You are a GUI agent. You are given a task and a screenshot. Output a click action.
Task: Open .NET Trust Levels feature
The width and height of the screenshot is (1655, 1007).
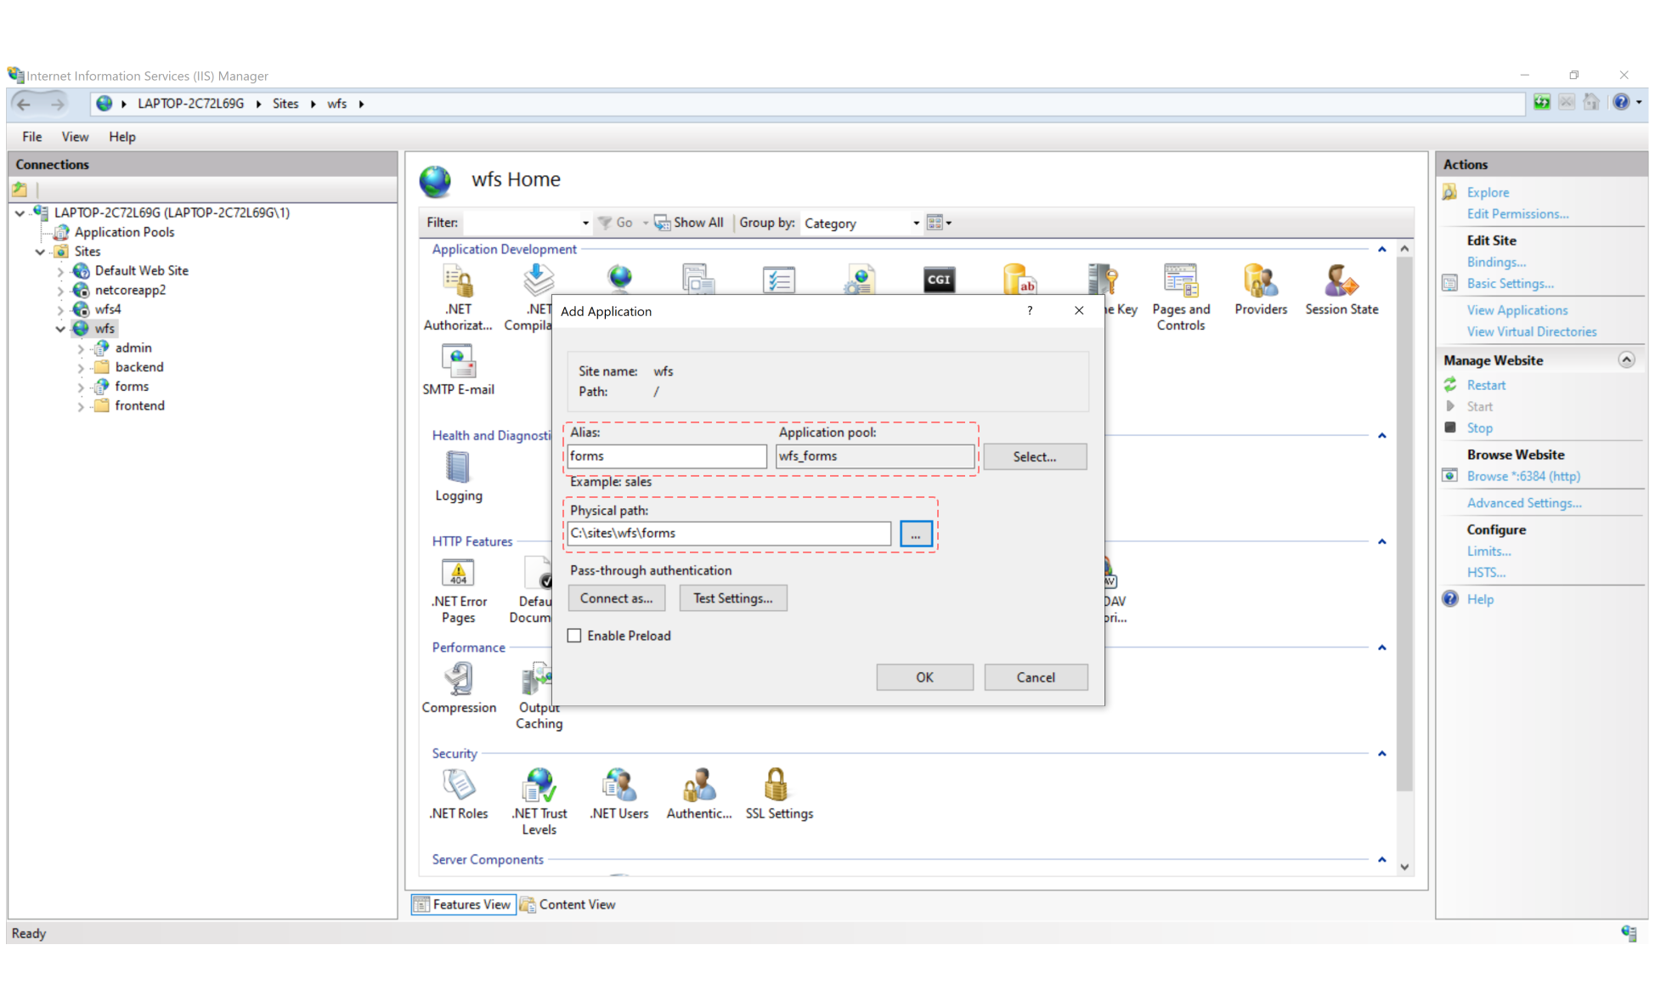(x=539, y=801)
